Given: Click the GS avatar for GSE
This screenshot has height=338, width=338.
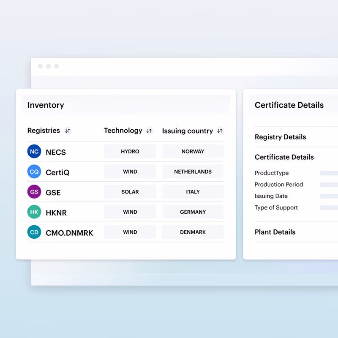Looking at the screenshot, I should point(34,192).
